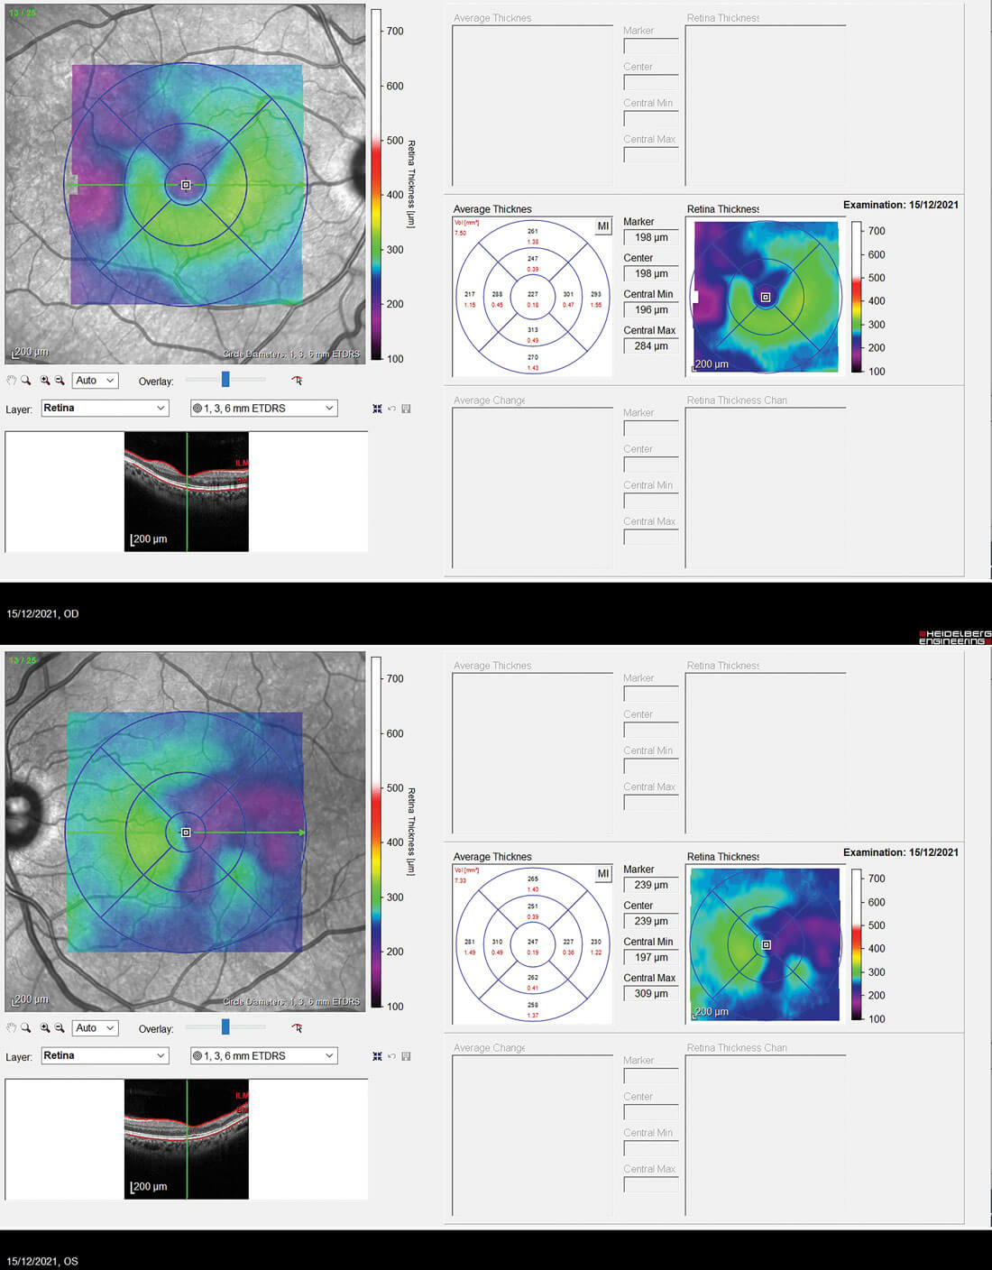
Task: Zoom in on the OS fundus image
Action: [x=45, y=1028]
